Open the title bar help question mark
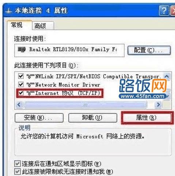The image size is (175, 176). tap(164, 11)
